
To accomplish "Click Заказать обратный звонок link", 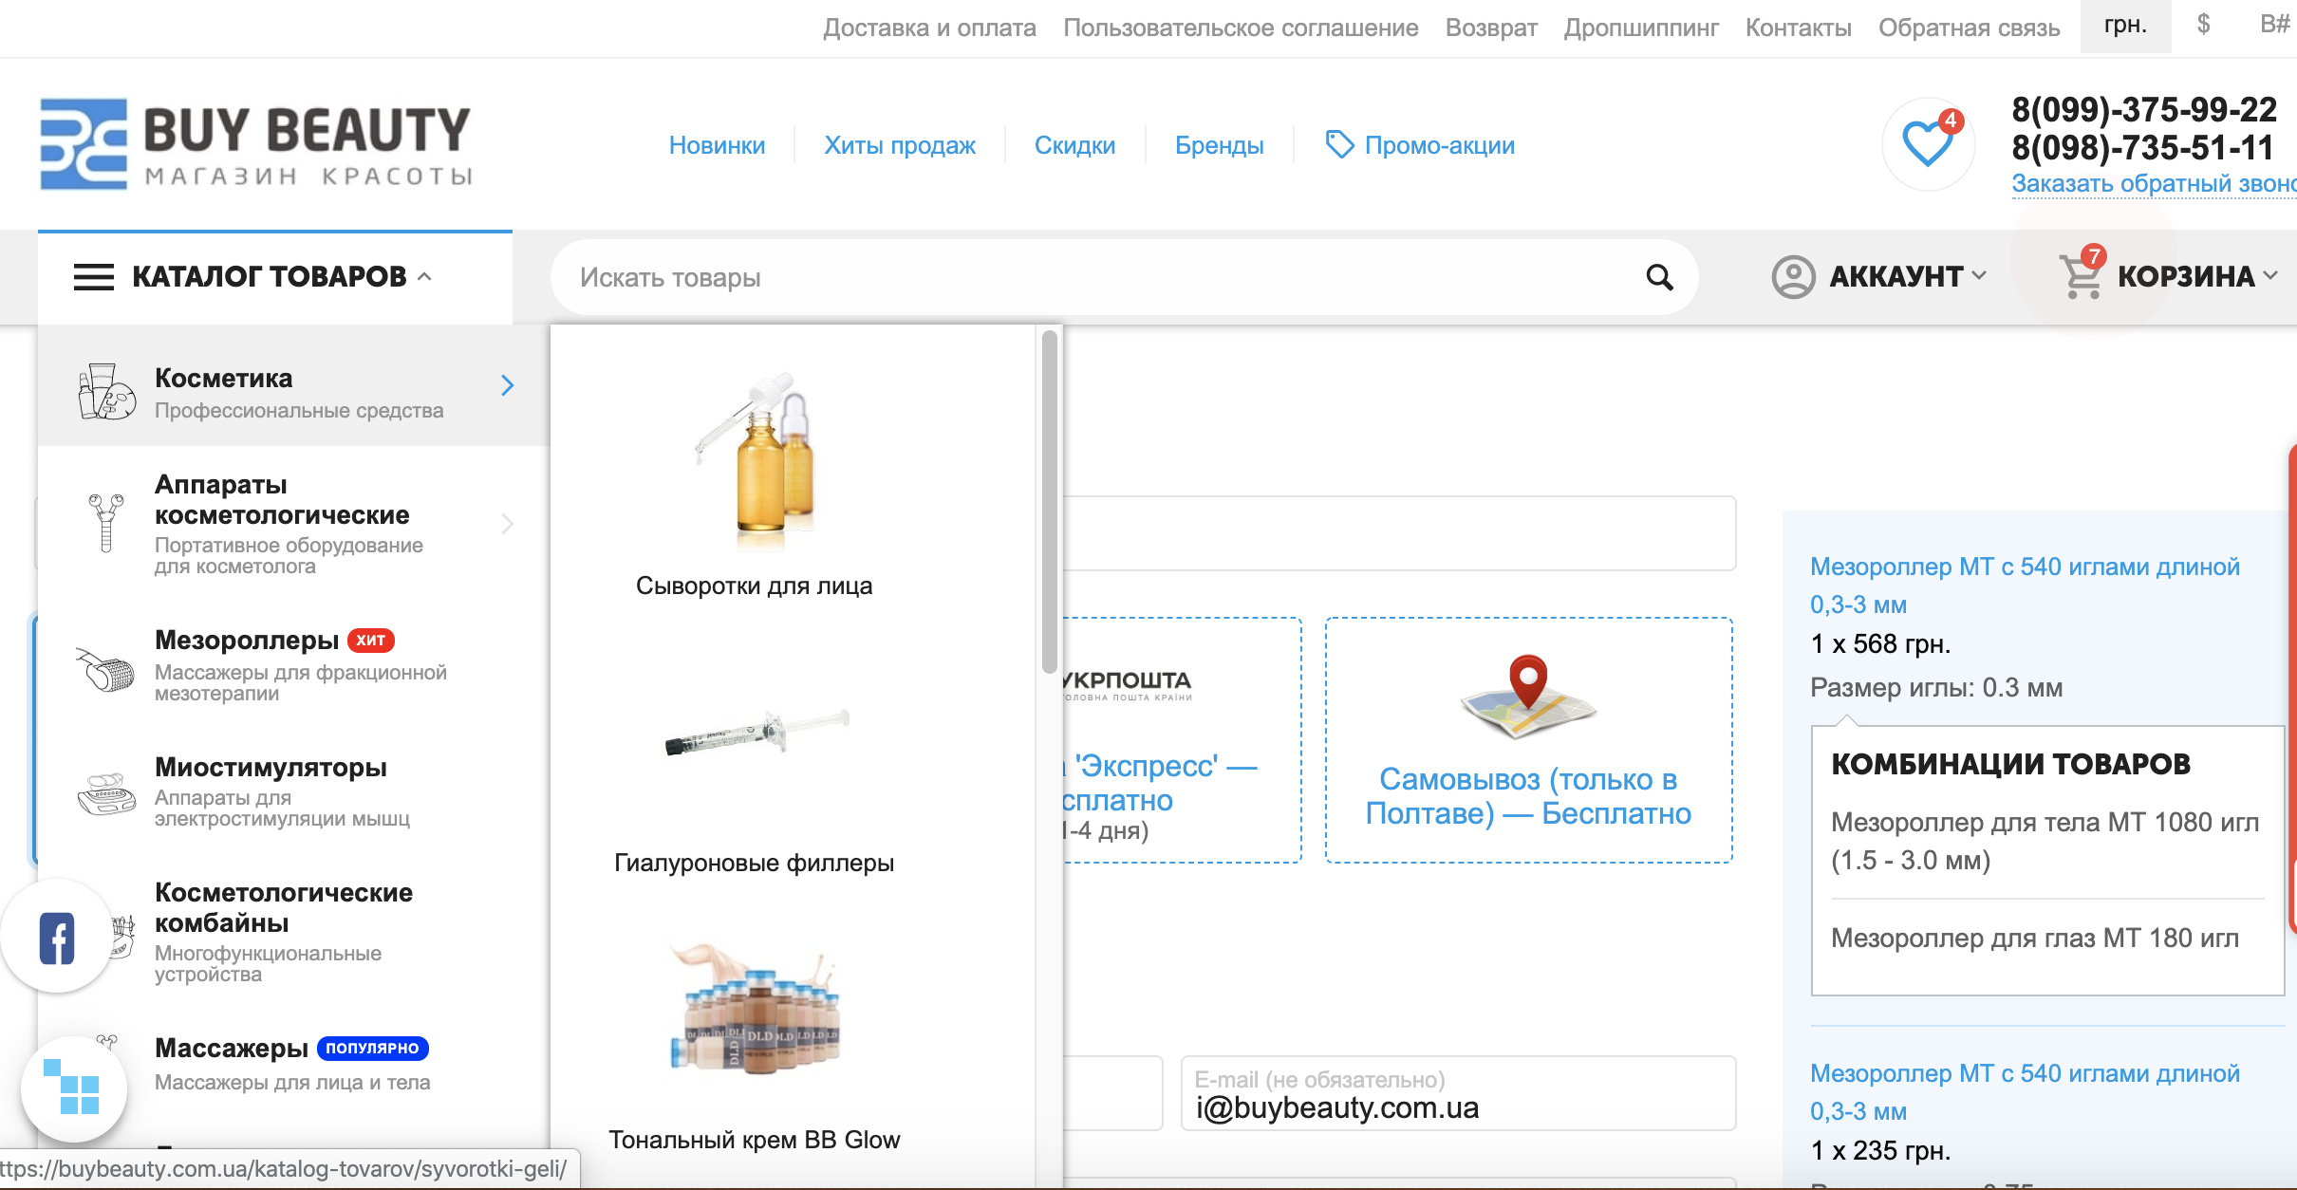I will (2153, 183).
